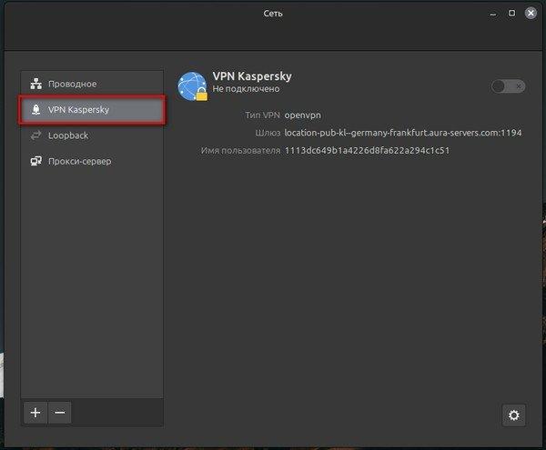Remove the selected connection with minus button
The image size is (546, 450).
pos(60,413)
